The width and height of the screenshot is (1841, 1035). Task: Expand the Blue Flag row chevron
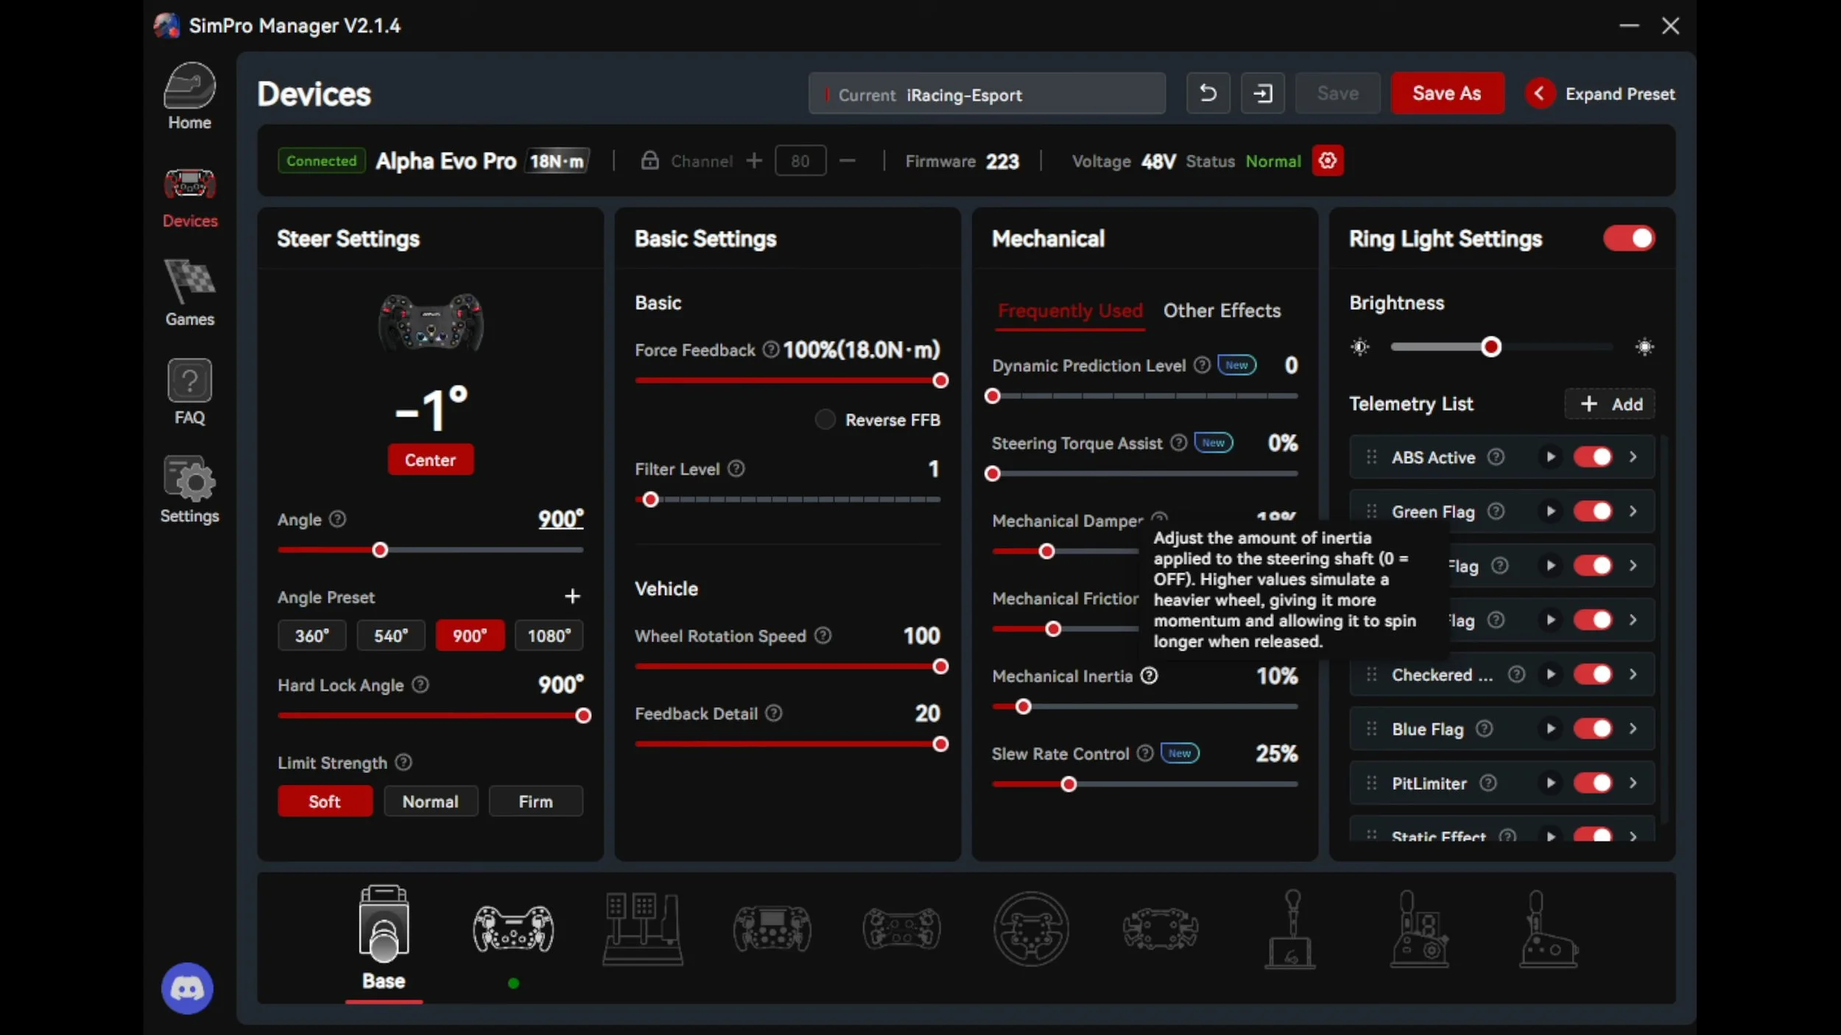tap(1633, 729)
